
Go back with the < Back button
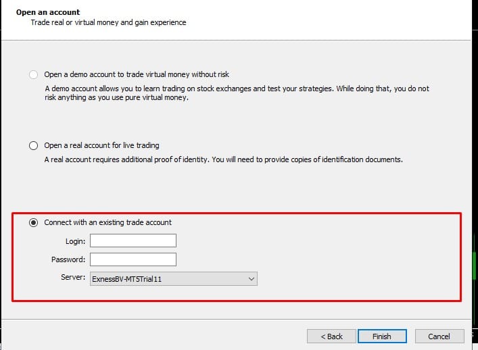pyautogui.click(x=331, y=336)
